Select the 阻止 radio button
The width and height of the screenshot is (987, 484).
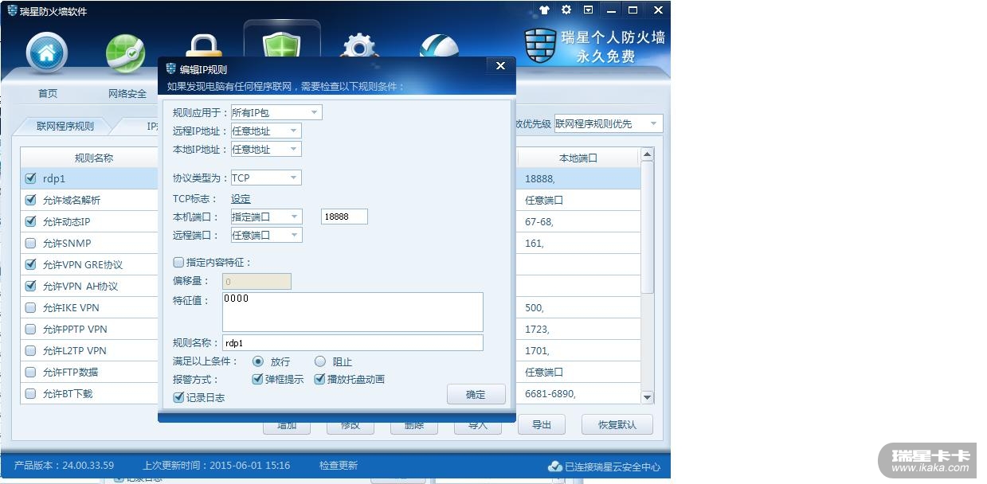tap(320, 361)
